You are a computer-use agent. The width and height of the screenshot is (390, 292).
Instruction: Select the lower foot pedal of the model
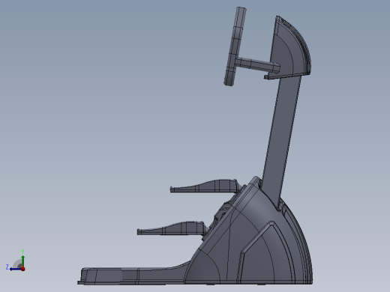tap(172, 228)
